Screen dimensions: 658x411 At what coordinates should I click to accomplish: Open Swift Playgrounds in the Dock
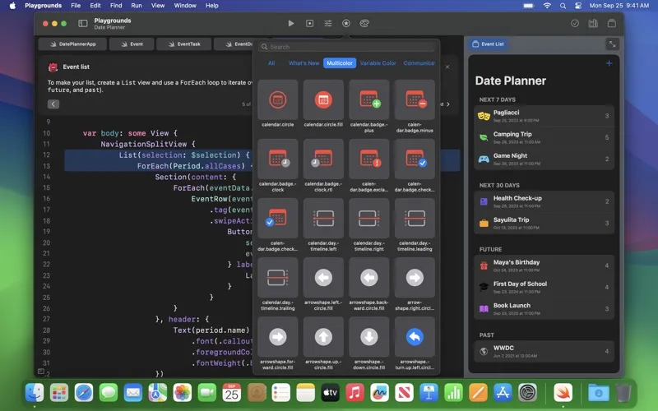563,393
